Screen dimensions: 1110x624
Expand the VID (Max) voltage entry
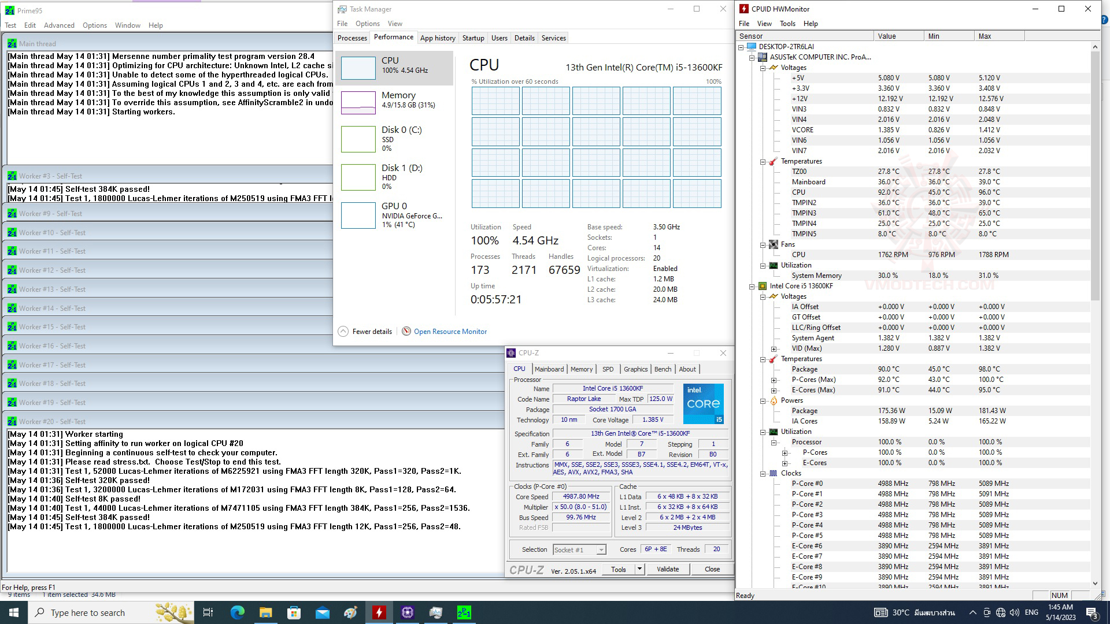(774, 348)
